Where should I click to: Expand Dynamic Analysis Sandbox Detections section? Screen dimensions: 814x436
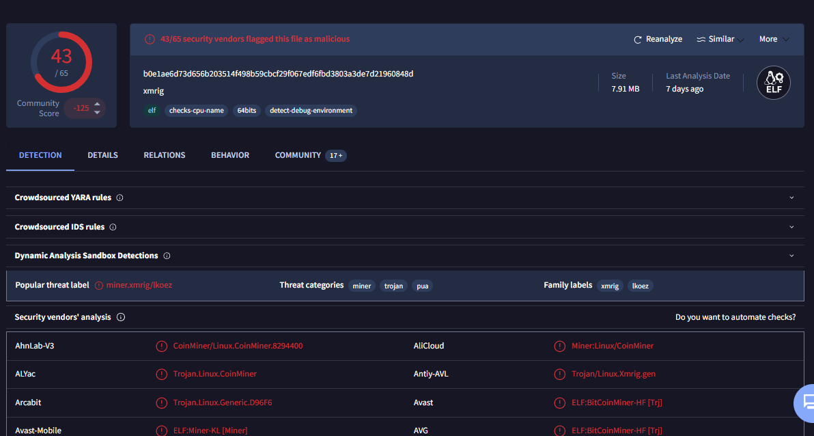tap(791, 256)
